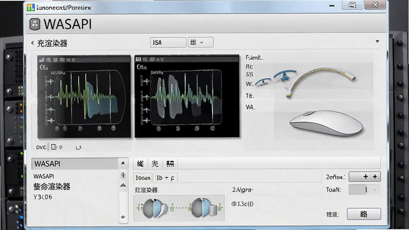Viewport: 409px width, 230px height.
Task: Open the dropdown next to the ISA field
Action: coord(200,42)
